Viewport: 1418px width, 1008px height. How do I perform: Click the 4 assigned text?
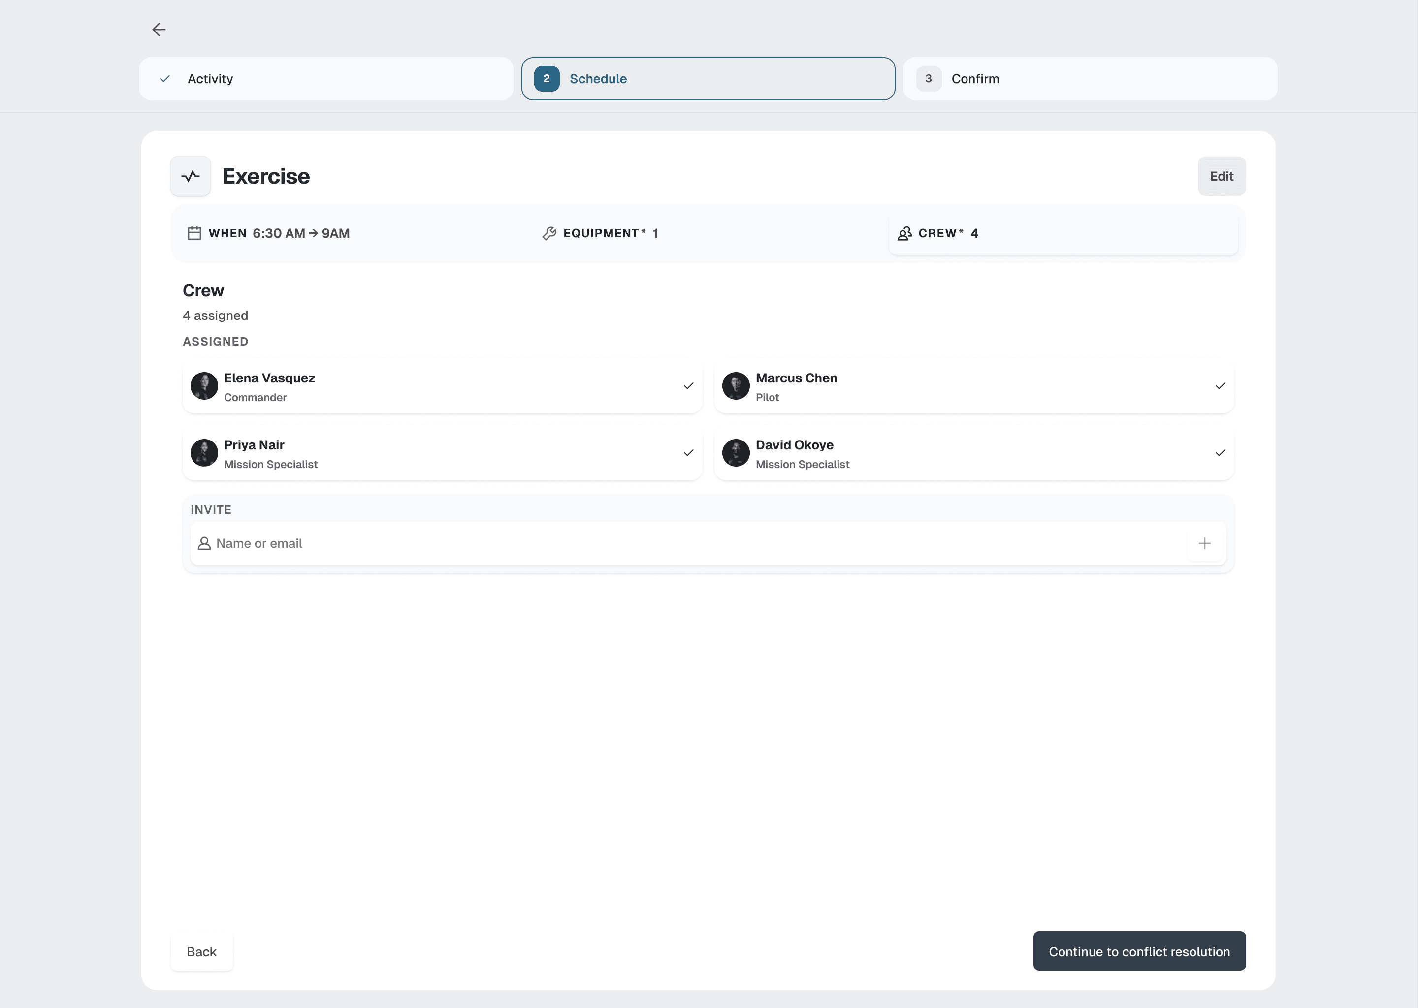216,315
